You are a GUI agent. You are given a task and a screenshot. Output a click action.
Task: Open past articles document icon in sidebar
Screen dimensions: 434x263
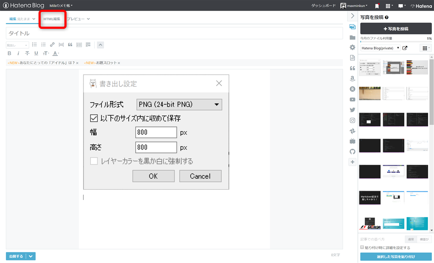(x=352, y=58)
